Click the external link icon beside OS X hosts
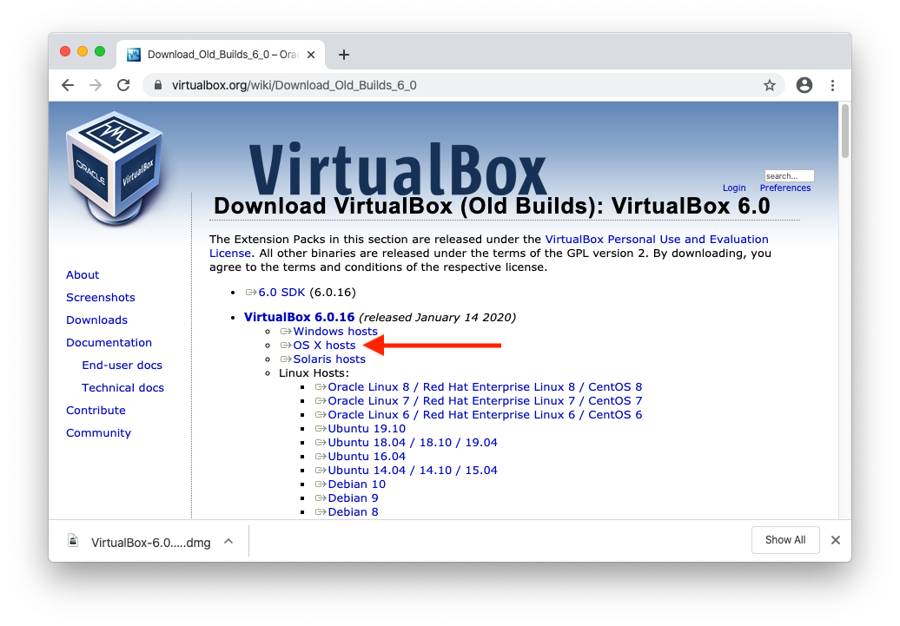900x626 pixels. click(286, 346)
